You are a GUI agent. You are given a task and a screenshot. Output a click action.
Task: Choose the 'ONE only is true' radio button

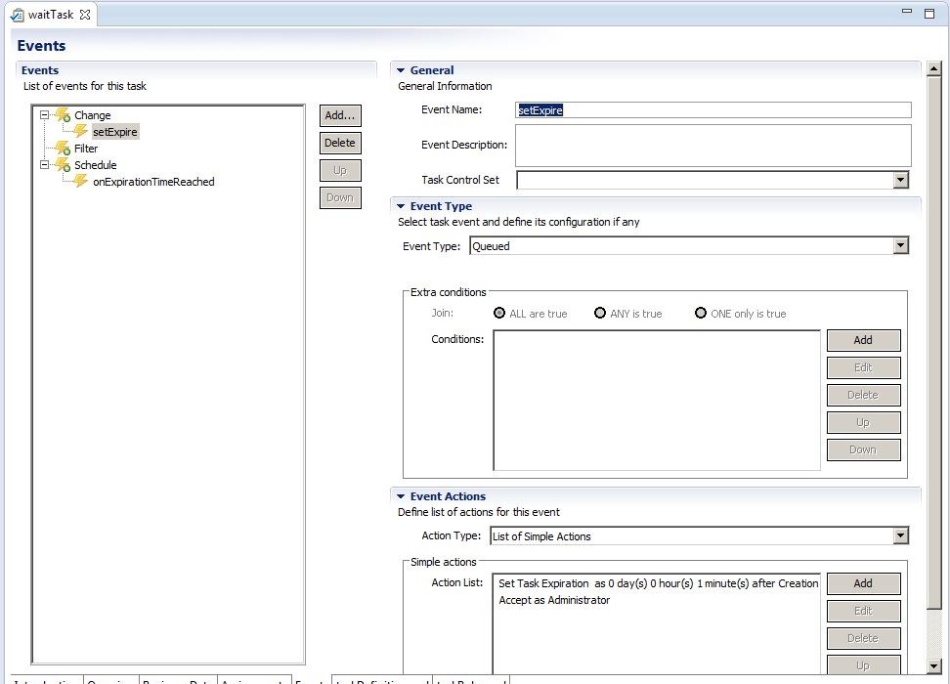[701, 314]
